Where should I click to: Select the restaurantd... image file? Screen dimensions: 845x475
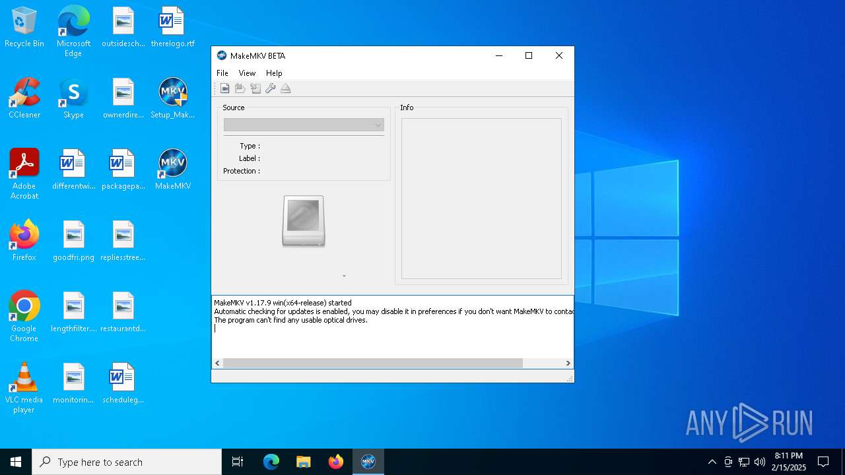[x=123, y=312]
